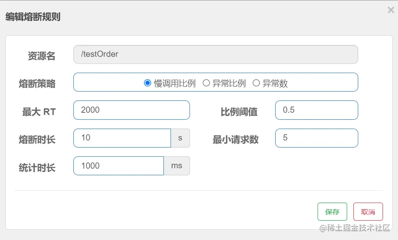The image size is (398, 240).
Task: Click the 最小请求数 label
Action: pos(235,140)
